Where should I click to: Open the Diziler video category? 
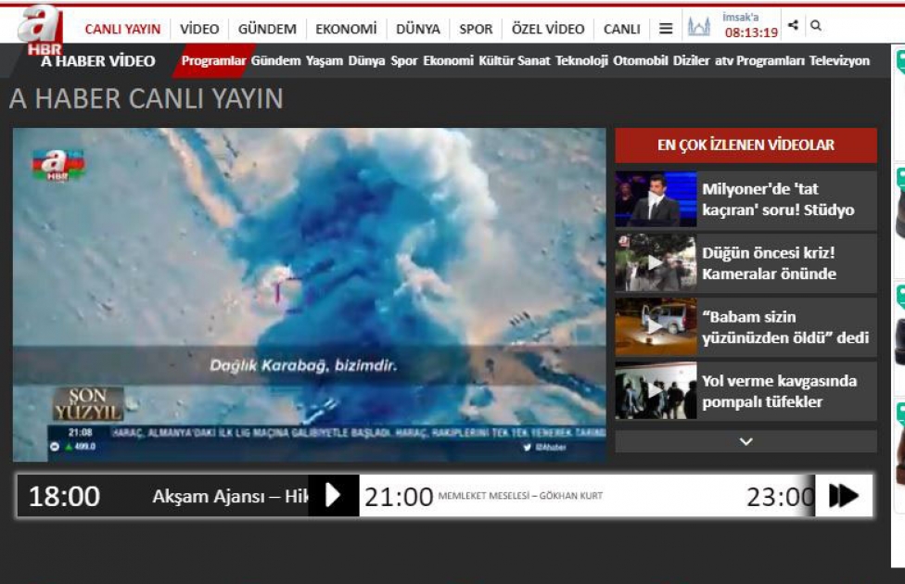691,60
